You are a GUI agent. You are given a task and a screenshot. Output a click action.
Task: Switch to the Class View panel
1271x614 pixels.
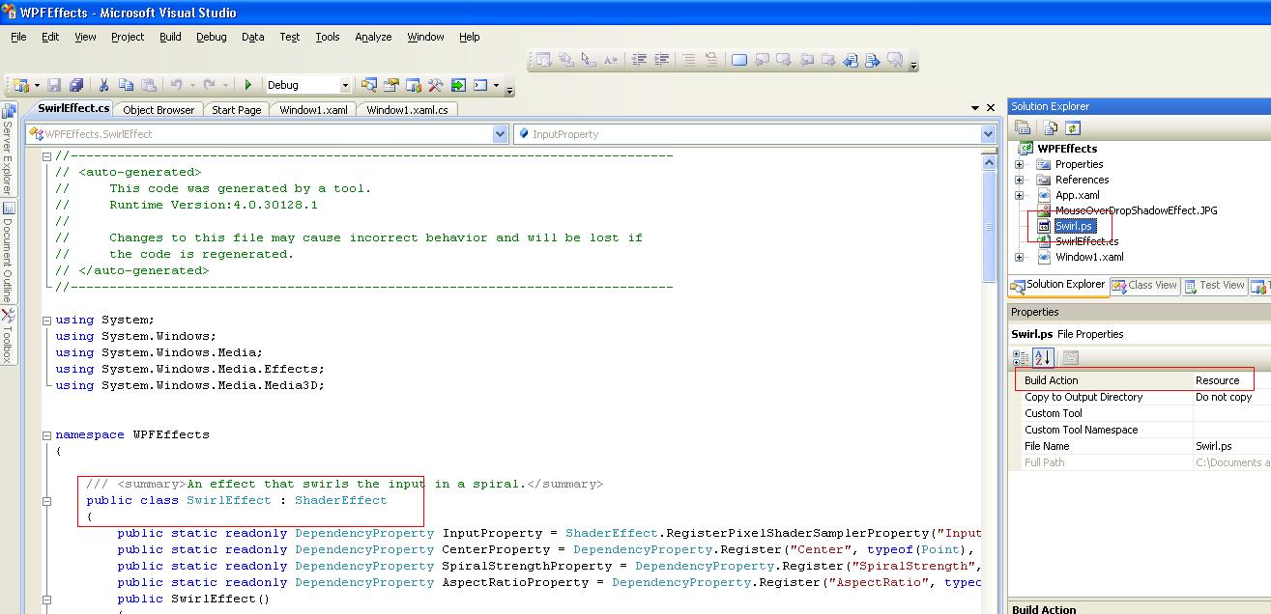[1143, 285]
